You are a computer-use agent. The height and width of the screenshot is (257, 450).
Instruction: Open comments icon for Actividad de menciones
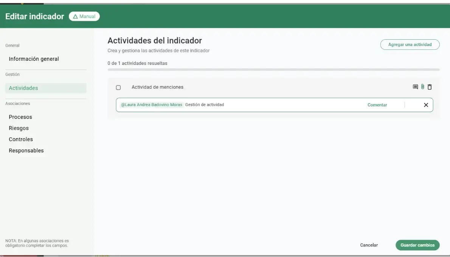[415, 87]
